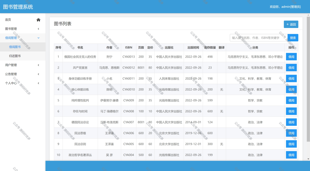Click the home icon beside 首页
This screenshot has width=310, height=171.
coord(38,20)
